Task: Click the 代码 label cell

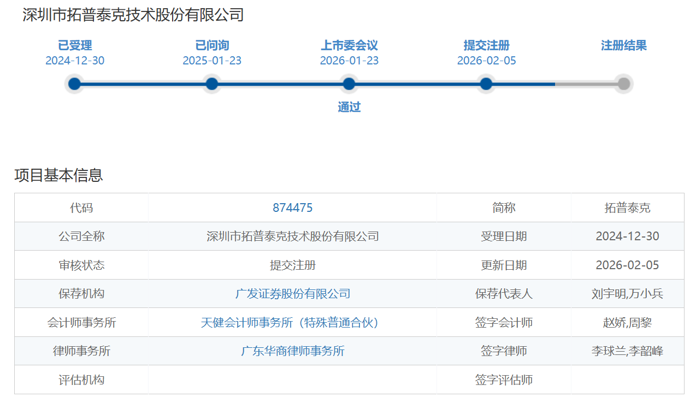Action: click(81, 208)
